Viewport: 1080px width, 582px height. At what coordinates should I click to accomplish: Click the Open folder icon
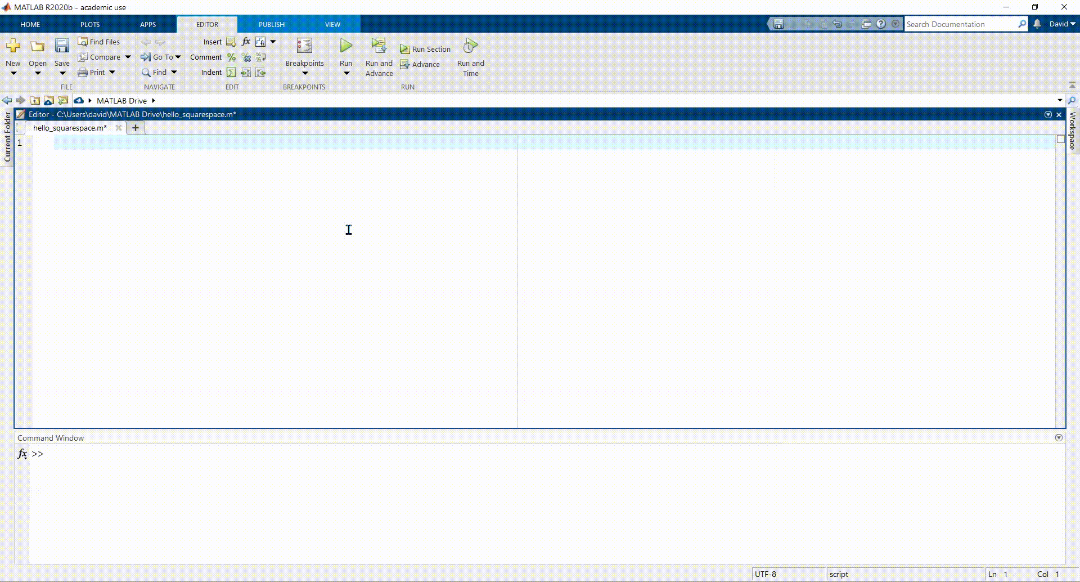click(38, 46)
